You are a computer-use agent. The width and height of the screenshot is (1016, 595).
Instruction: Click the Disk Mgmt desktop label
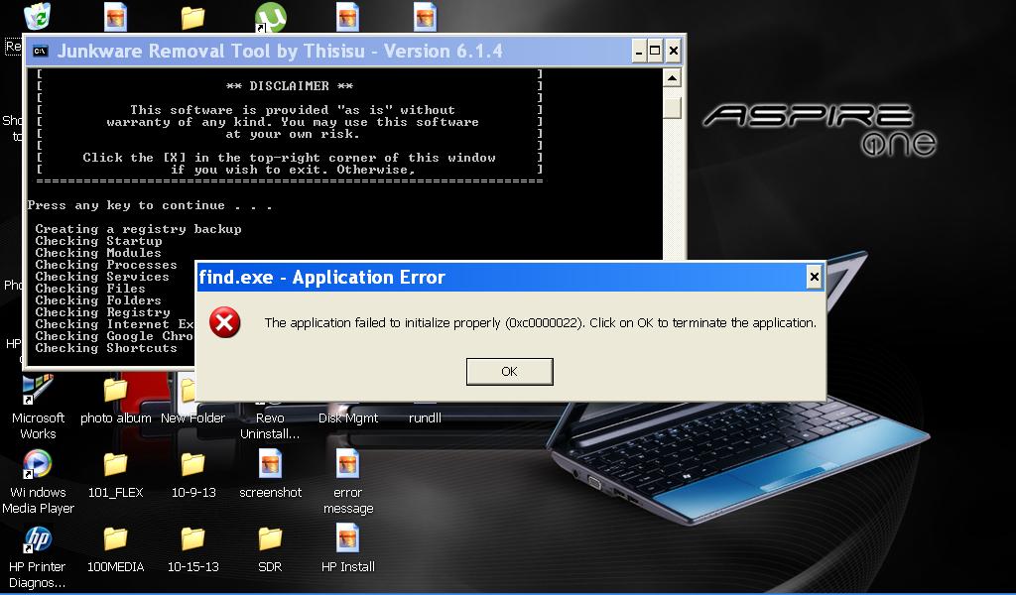tap(348, 418)
